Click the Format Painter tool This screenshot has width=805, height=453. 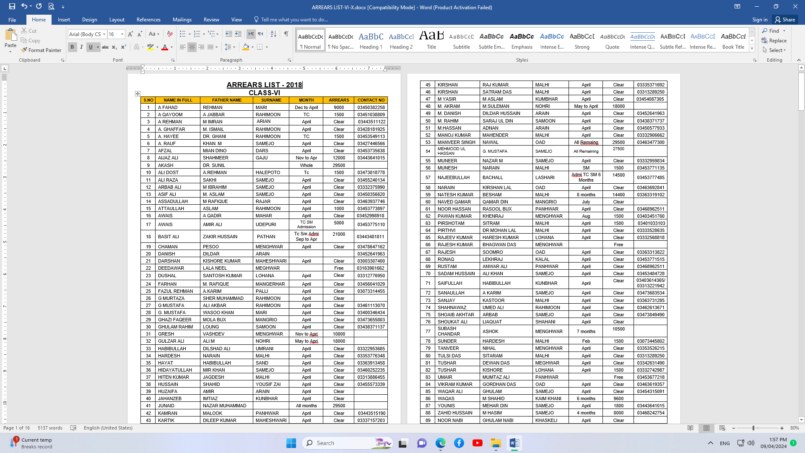coord(41,50)
